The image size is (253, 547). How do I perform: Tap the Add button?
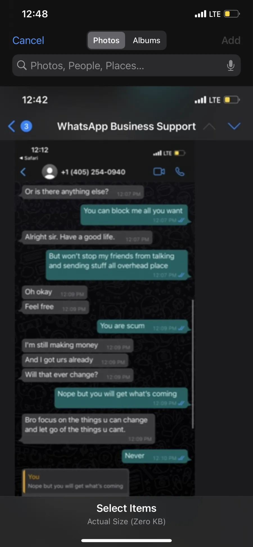(x=231, y=40)
